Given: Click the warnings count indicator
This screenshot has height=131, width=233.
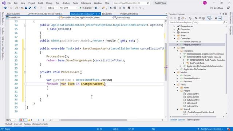Looking at the screenshot, I should click(30, 120).
